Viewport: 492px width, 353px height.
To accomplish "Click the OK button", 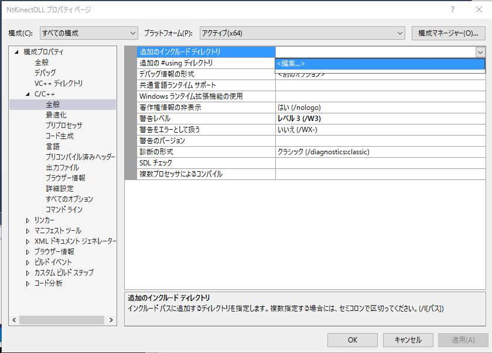I will pos(352,340).
